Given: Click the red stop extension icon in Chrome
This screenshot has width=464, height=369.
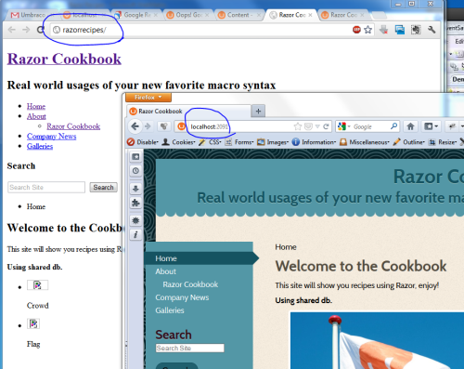Looking at the screenshot, I should coord(356,30).
